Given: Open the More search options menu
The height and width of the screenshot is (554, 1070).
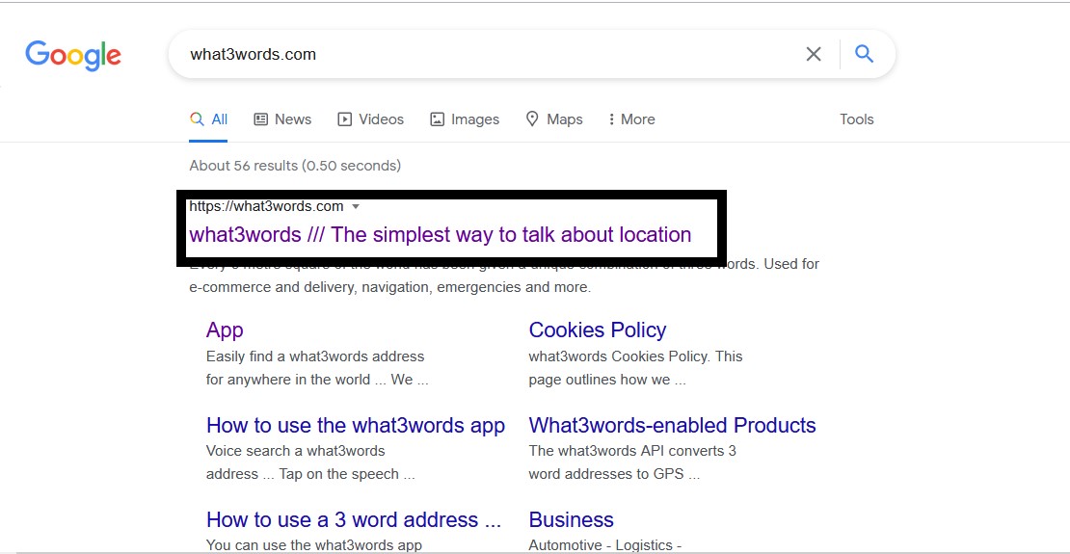Looking at the screenshot, I should click(631, 119).
